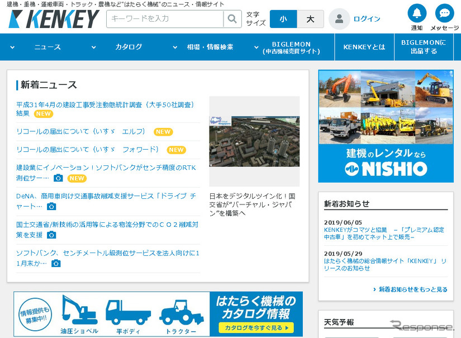Open リコールの届出について エルフ article
461x338 pixels.
[x=81, y=132]
